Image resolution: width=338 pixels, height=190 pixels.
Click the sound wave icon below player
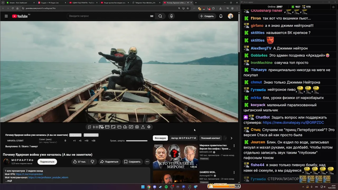click(x=95, y=127)
